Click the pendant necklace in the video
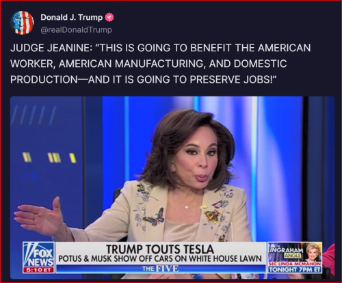This screenshot has width=342, height=283. click(x=187, y=207)
